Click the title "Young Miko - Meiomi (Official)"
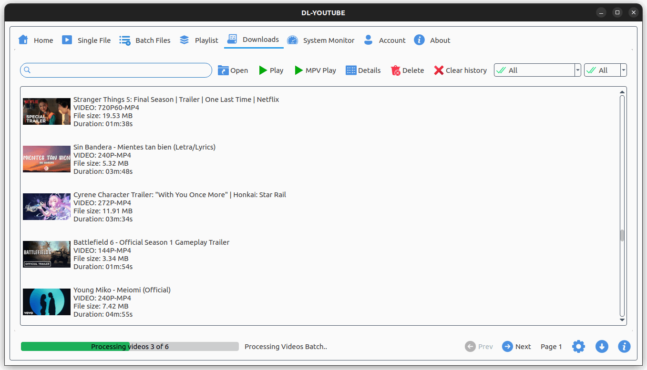This screenshot has width=647, height=370. (122, 290)
